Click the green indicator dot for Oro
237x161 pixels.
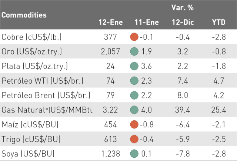(134, 51)
